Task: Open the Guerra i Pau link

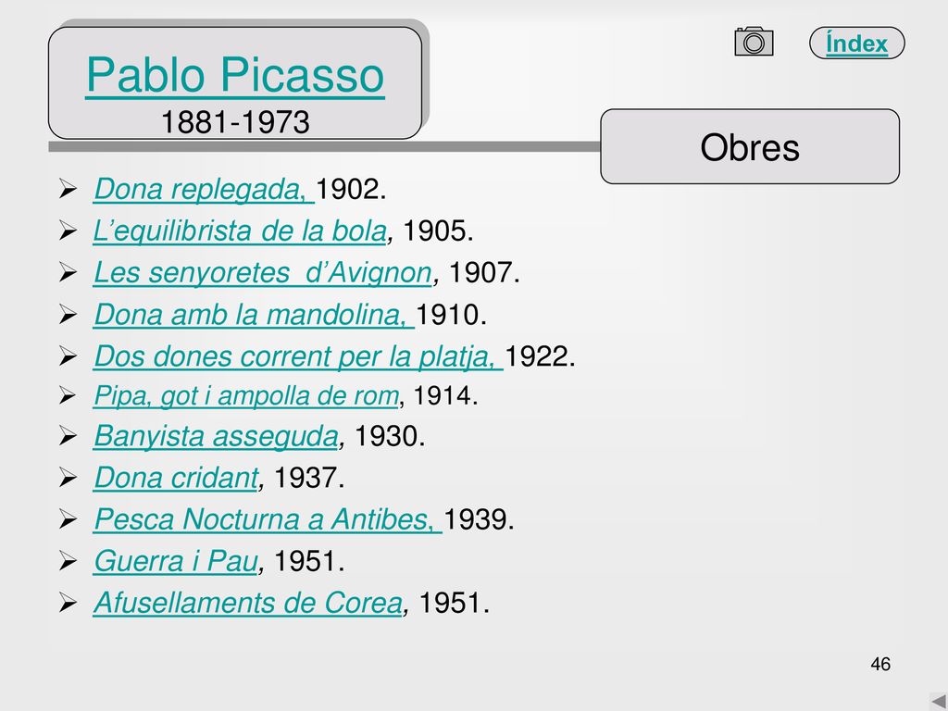Action: click(176, 561)
